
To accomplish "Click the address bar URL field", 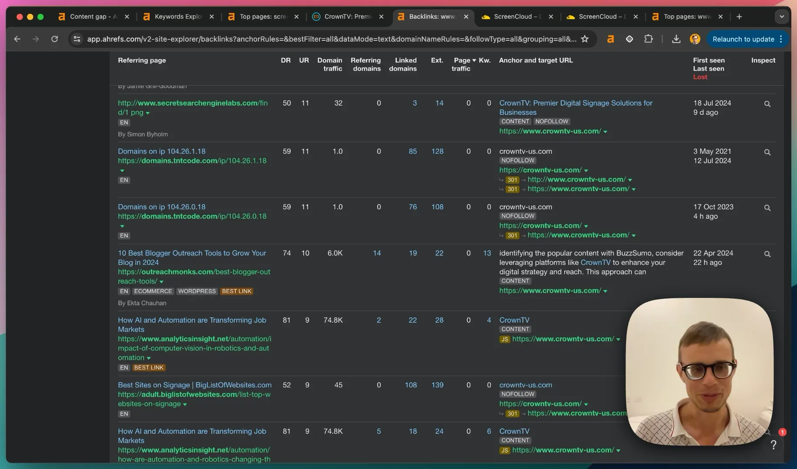I will tap(331, 39).
